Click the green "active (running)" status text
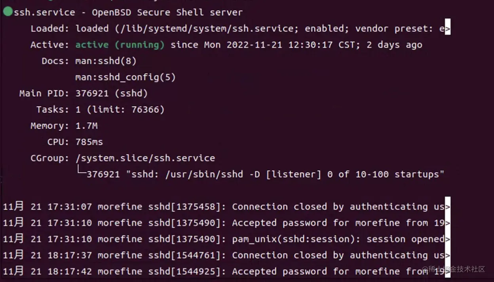 [x=120, y=45]
